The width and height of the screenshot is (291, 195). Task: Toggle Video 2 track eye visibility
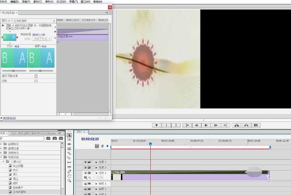86,167
